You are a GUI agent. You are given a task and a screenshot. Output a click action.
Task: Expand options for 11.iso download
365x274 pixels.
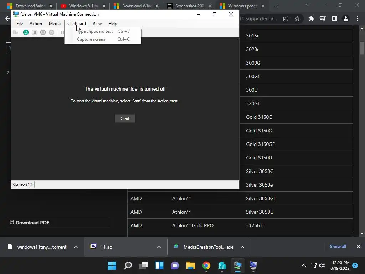[x=159, y=247]
